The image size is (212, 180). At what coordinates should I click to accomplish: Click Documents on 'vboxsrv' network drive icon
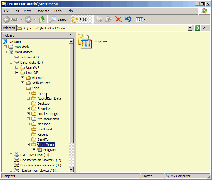tap(17, 160)
